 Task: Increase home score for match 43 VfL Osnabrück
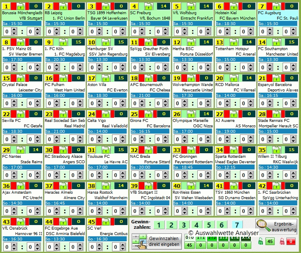click(14, 245)
